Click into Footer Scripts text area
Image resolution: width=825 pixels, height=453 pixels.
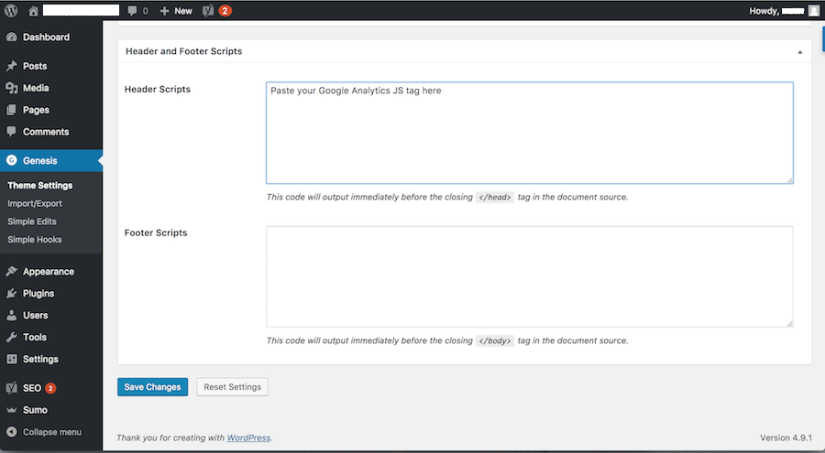pyautogui.click(x=530, y=276)
